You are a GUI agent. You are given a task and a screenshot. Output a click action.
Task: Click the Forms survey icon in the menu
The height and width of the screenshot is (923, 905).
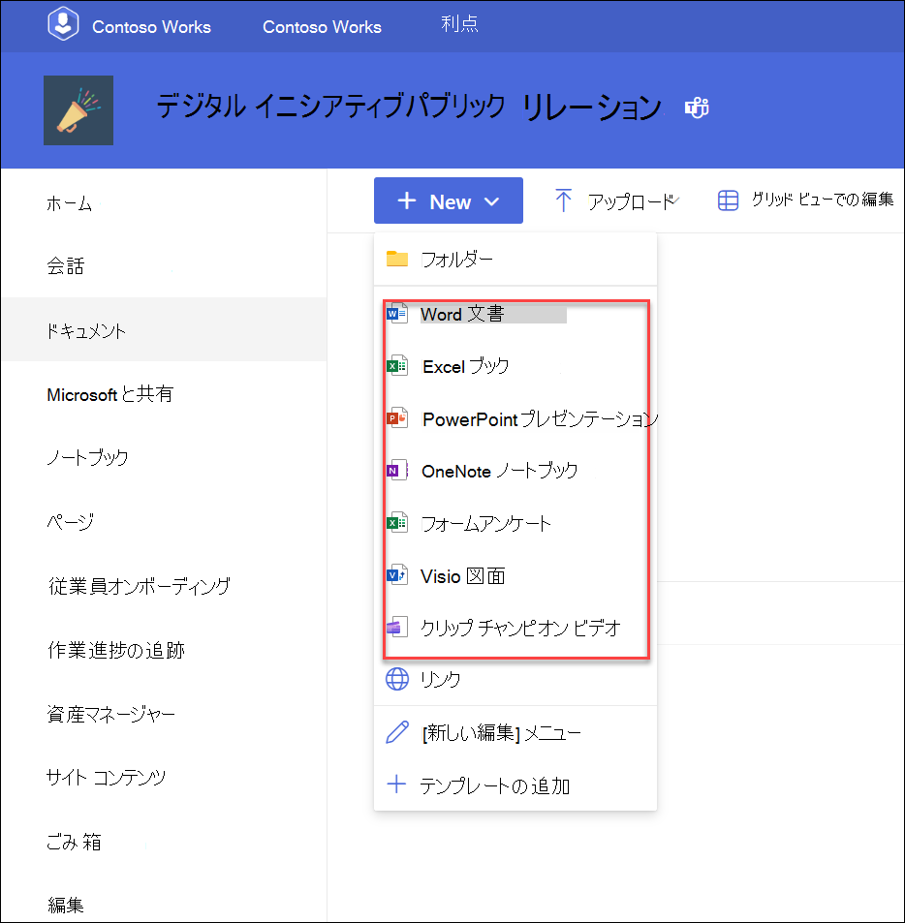397,523
